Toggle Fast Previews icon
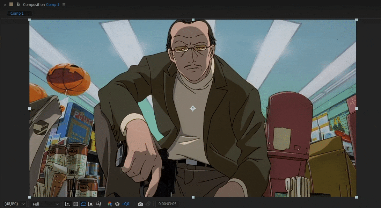This screenshot has height=208, width=381. pos(68,204)
